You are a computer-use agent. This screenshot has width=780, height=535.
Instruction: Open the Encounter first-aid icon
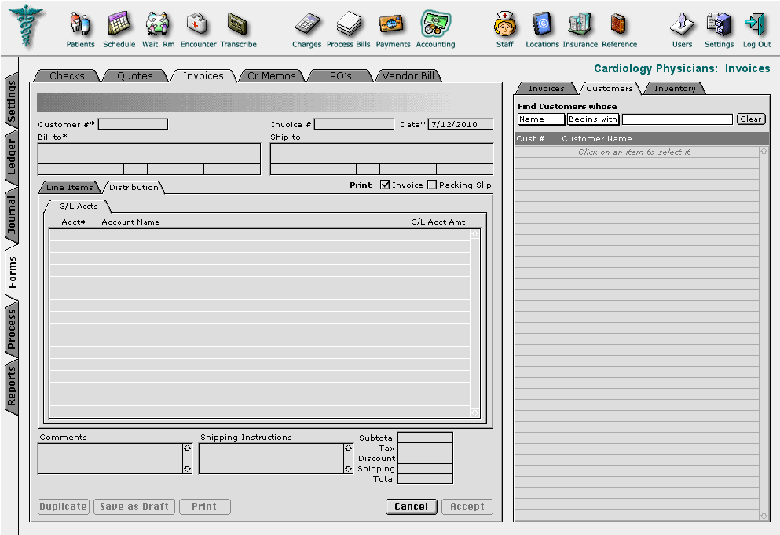(197, 24)
